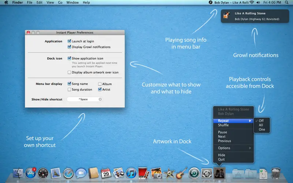Open iCal calendar icon showing 29
The height and width of the screenshot is (183, 293).
point(106,173)
